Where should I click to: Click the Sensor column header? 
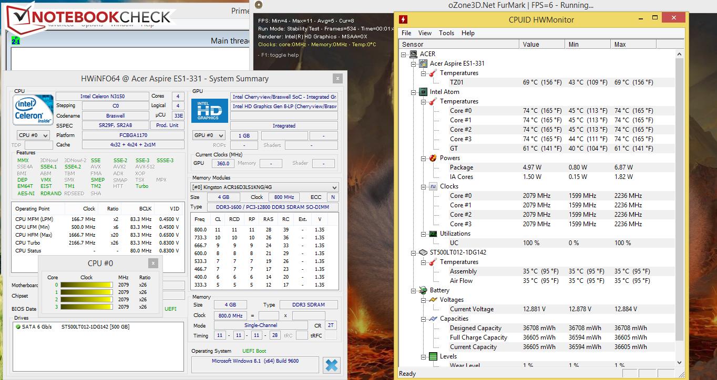(x=459, y=44)
